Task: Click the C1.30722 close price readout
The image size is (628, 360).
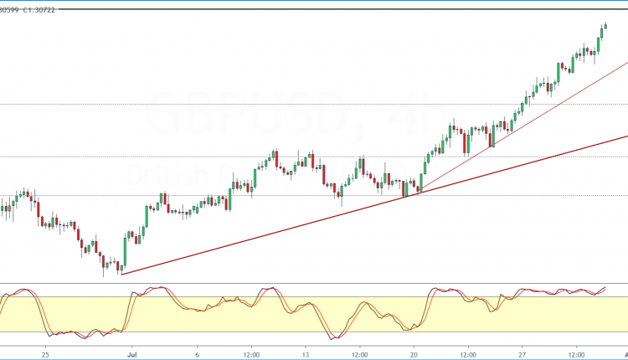Action: point(39,10)
